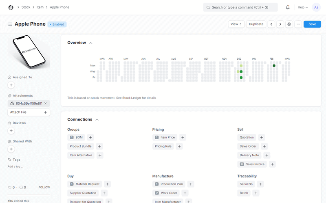Viewport: 326px width, 203px height.
Task: Collapse the Connections section
Action: tap(97, 120)
